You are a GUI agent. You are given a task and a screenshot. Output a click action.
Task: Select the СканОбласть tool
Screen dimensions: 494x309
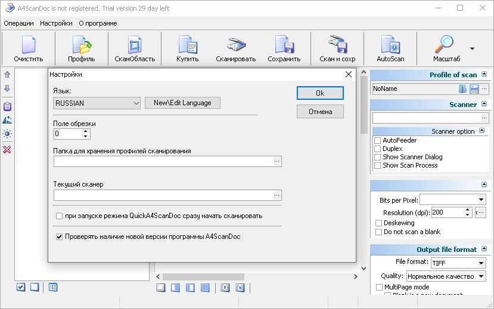[135, 46]
